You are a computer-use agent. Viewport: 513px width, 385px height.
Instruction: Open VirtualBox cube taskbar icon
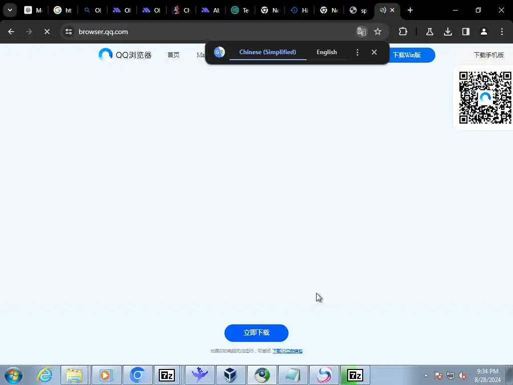click(230, 375)
